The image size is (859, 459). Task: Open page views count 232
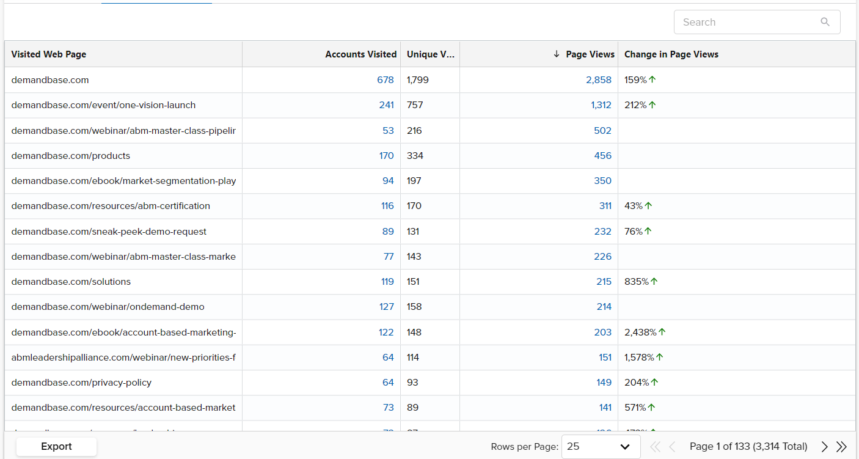(x=602, y=232)
